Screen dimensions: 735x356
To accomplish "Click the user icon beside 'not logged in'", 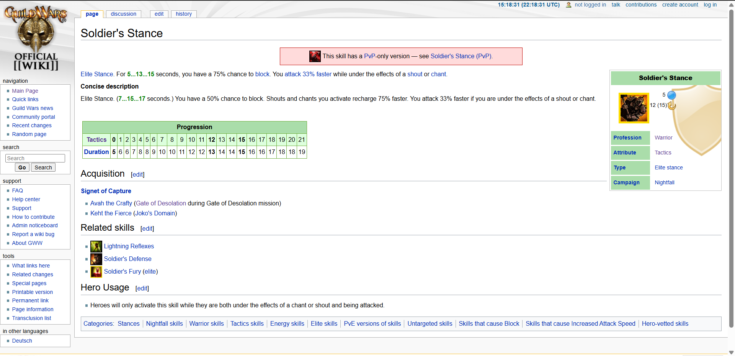I will [568, 5].
